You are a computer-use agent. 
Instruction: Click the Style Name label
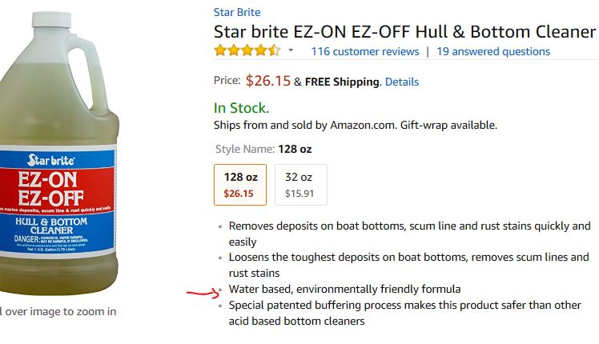(245, 149)
